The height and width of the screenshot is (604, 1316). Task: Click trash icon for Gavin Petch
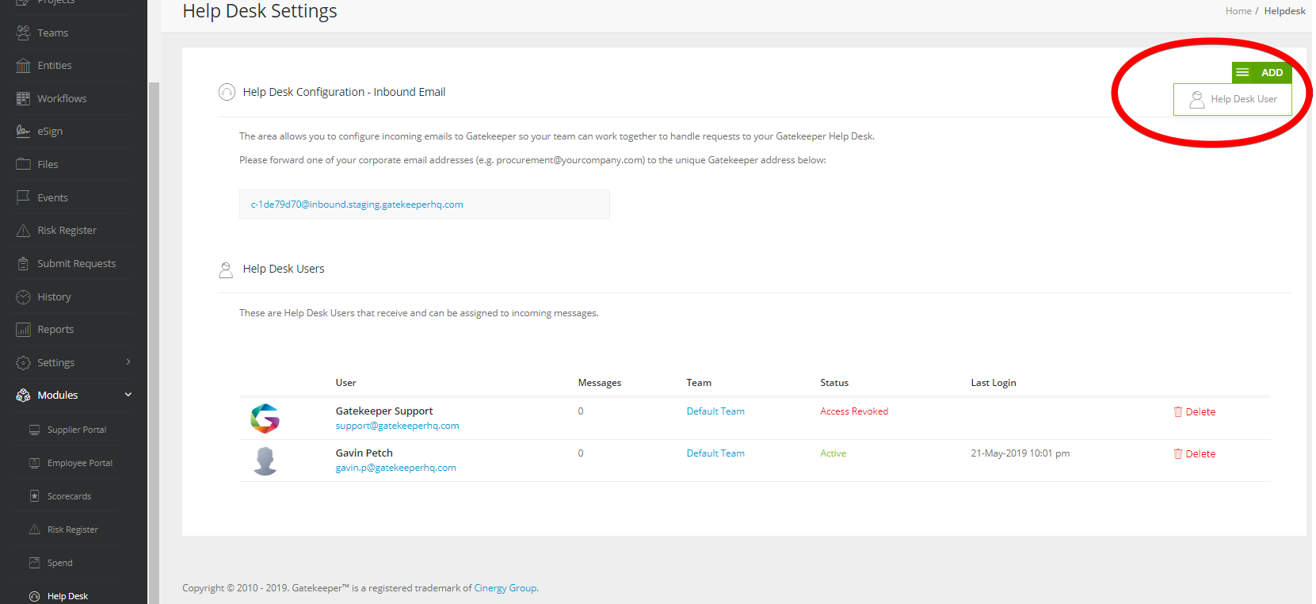point(1177,453)
